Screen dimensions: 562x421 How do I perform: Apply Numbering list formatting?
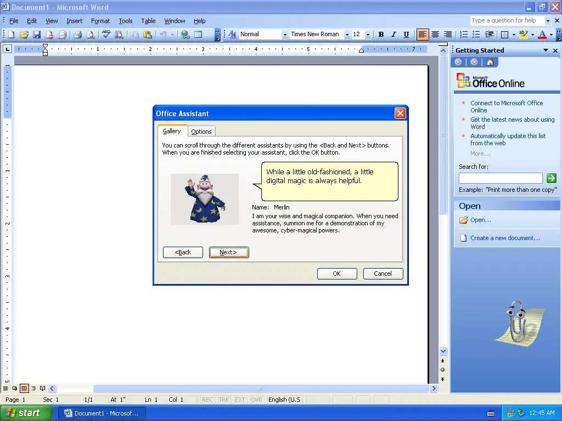(463, 35)
